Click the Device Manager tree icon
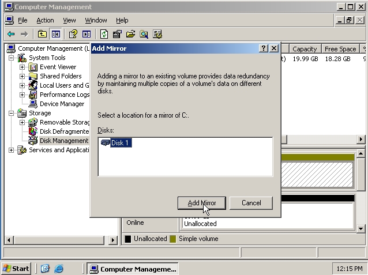This screenshot has height=275, width=368. (33, 104)
